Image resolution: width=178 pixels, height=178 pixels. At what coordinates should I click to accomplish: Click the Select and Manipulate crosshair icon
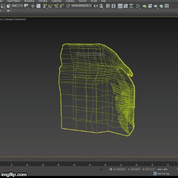click(x=33, y=6)
